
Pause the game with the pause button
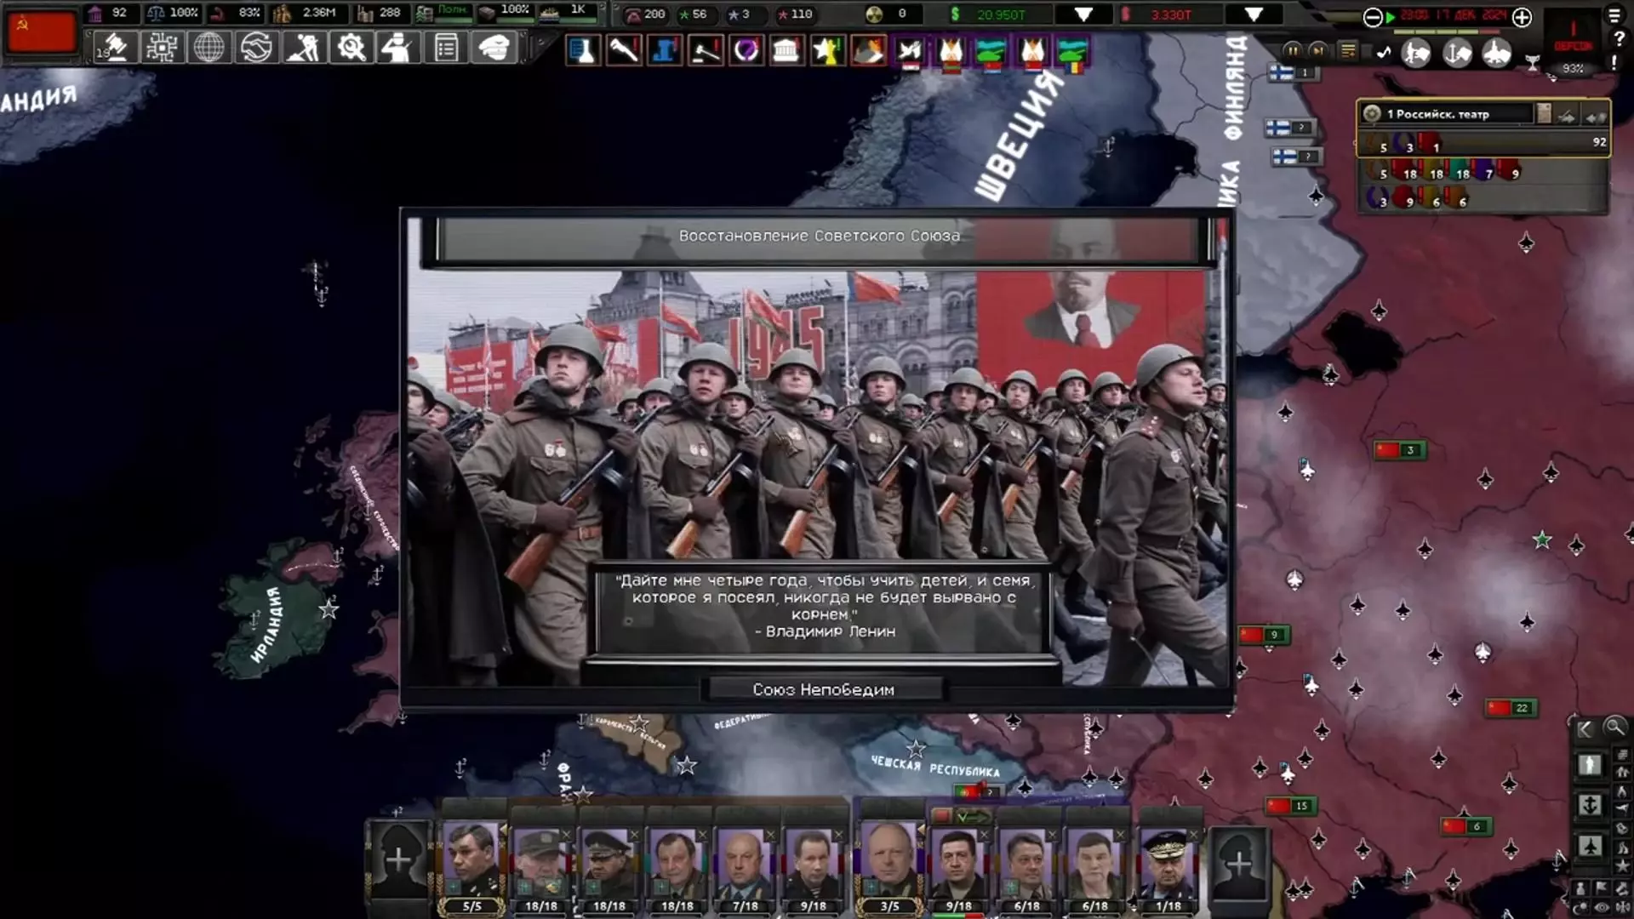pos(1292,51)
